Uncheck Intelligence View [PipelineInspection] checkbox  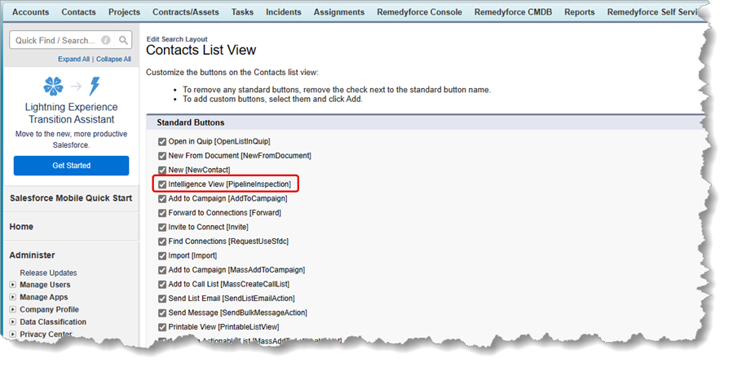[162, 184]
